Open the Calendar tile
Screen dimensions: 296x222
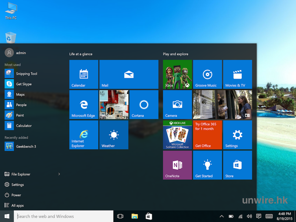point(84,74)
